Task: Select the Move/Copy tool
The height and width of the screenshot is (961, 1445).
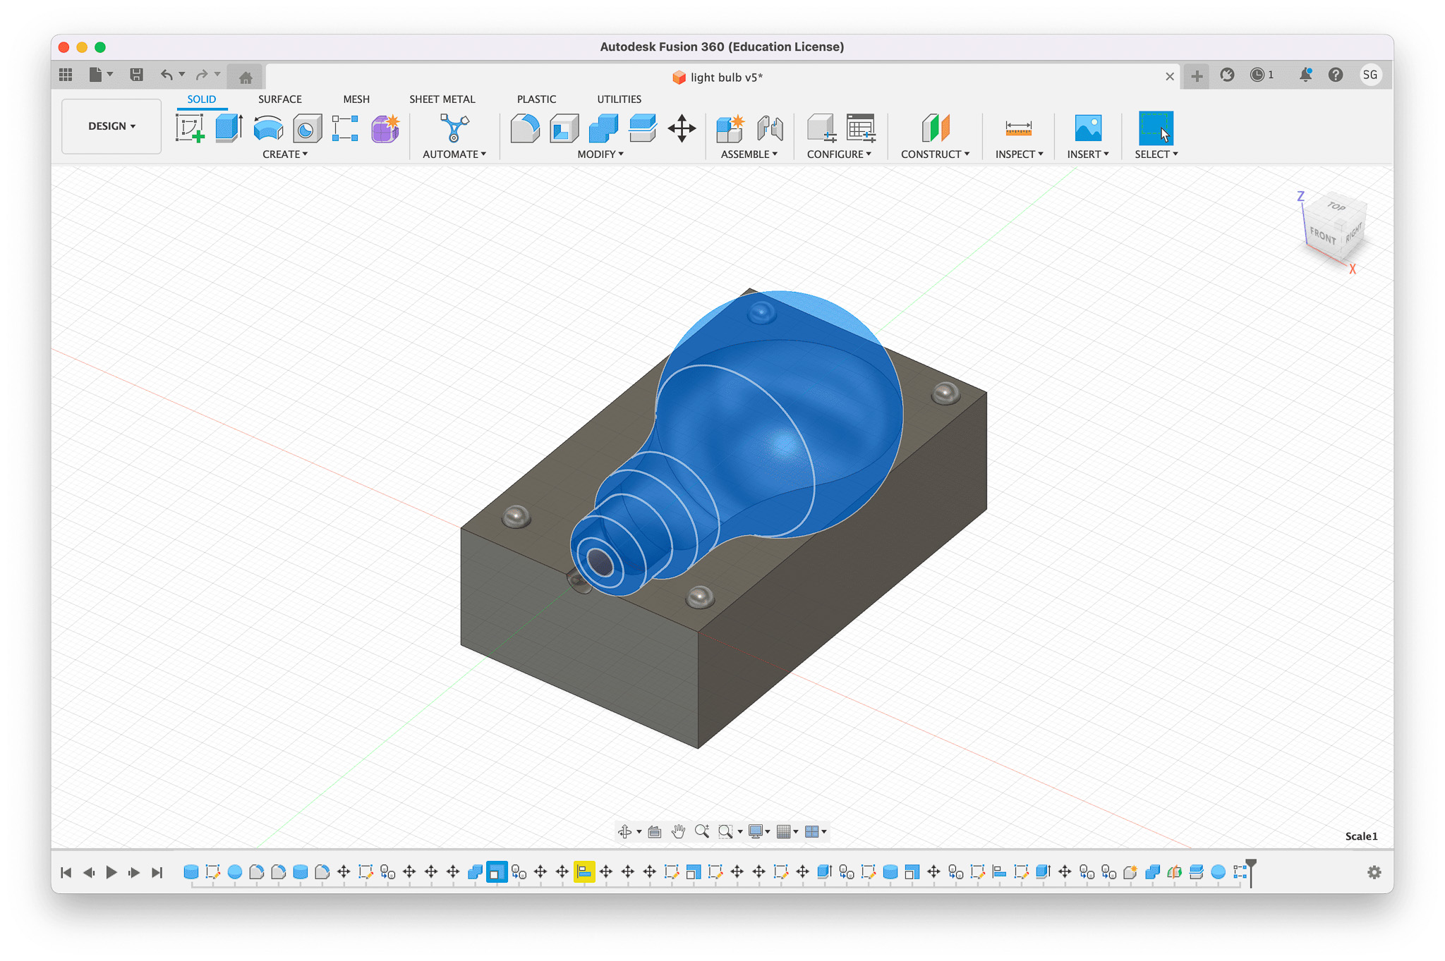Action: pyautogui.click(x=682, y=128)
